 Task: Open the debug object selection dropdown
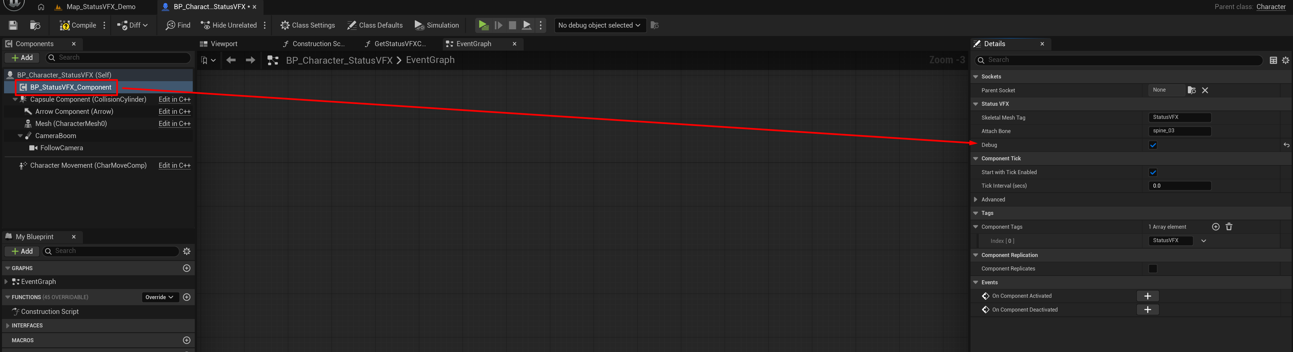599,25
